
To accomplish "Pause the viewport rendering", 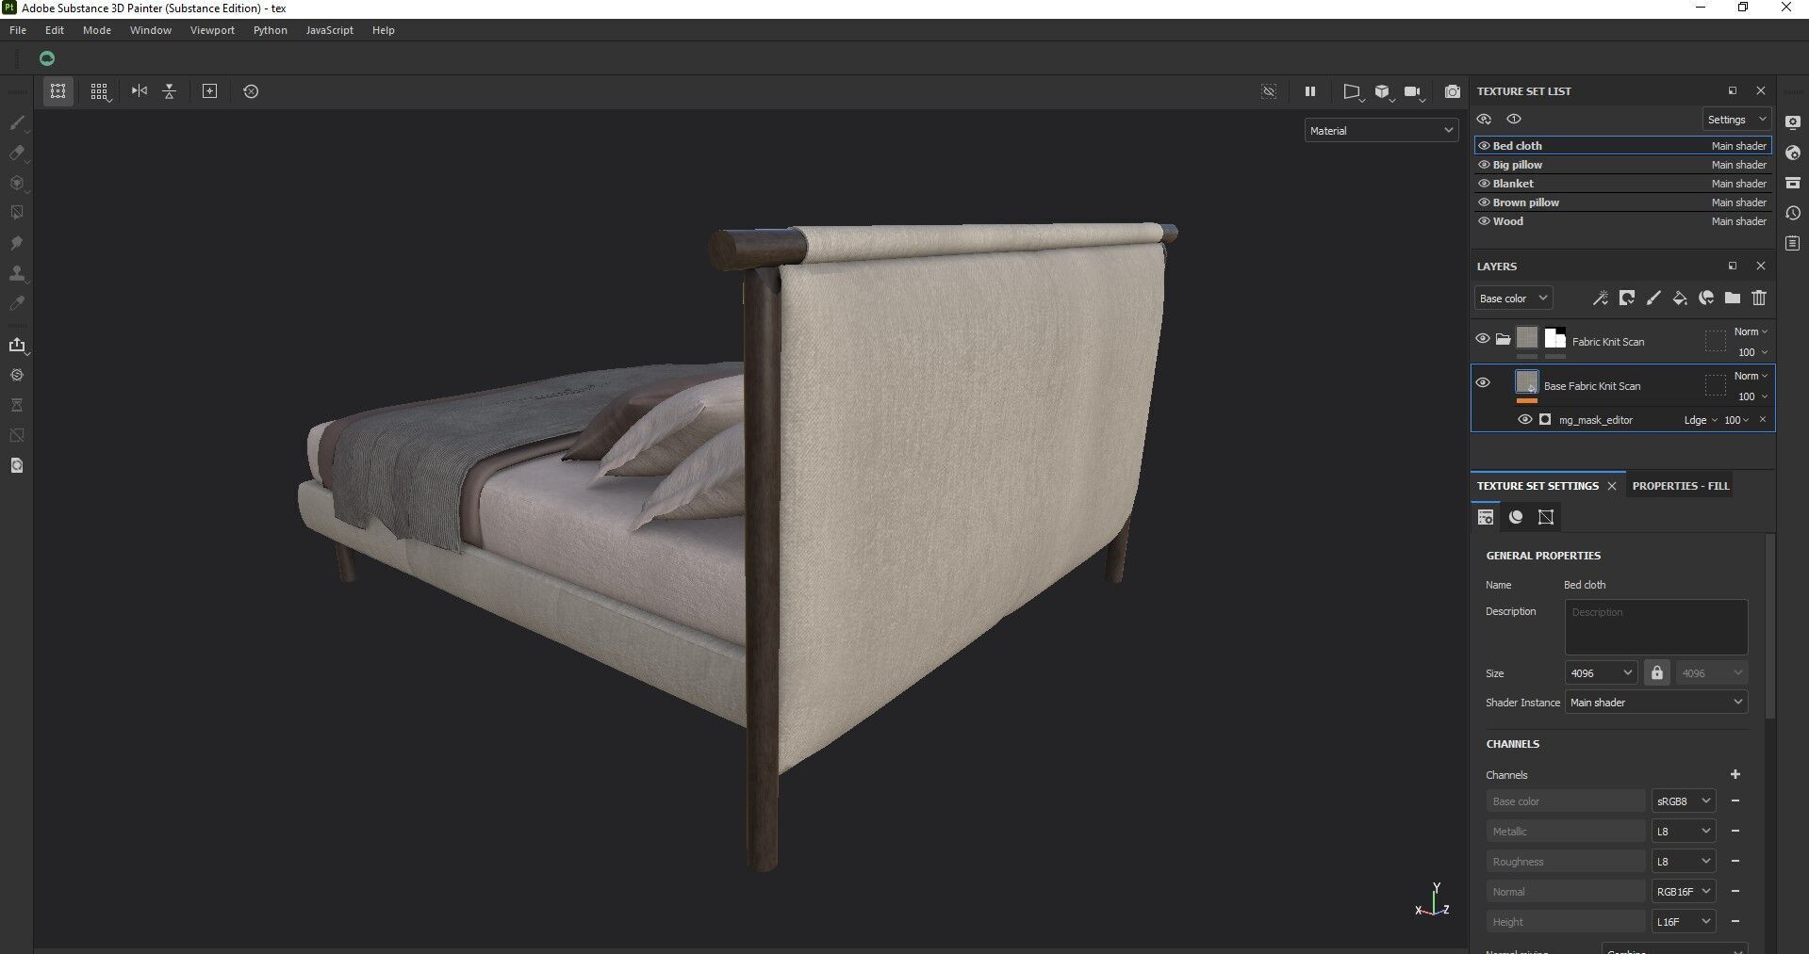I will [x=1309, y=91].
